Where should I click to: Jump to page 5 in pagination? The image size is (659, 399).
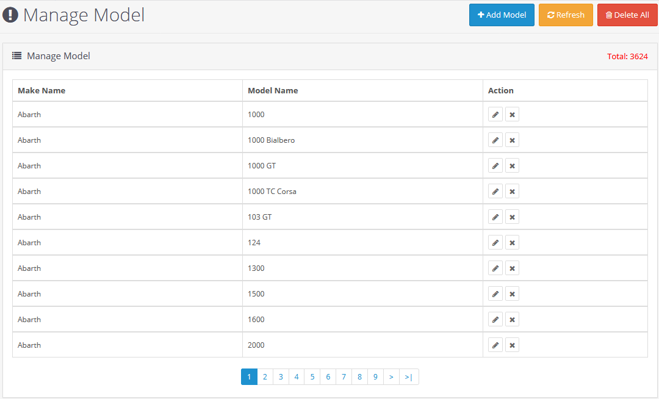[312, 377]
